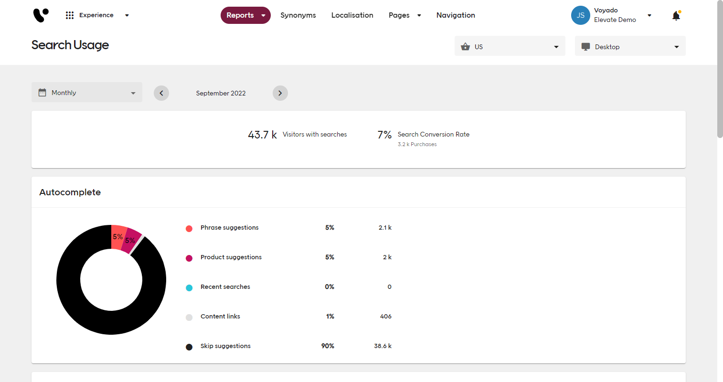723x382 pixels.
Task: Click the desktop monitor icon
Action: [585, 47]
